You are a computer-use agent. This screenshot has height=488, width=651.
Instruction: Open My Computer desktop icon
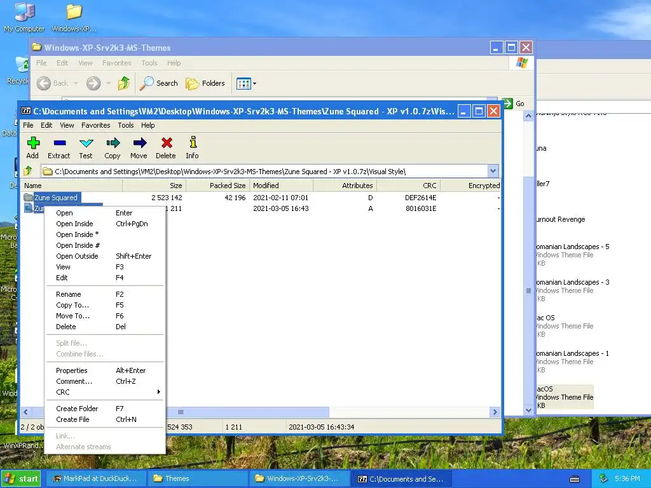(24, 17)
